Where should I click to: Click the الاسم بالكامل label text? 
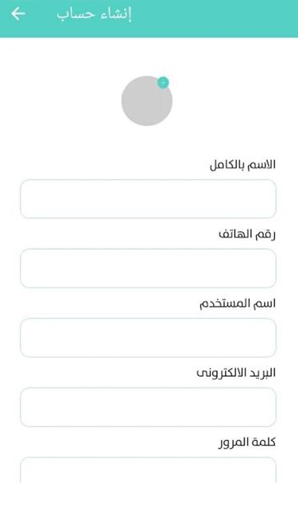[x=243, y=165]
